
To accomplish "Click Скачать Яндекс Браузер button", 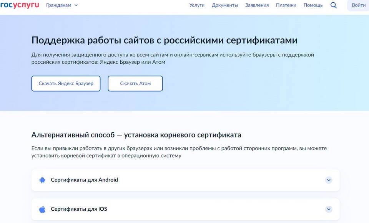I will pos(66,83).
